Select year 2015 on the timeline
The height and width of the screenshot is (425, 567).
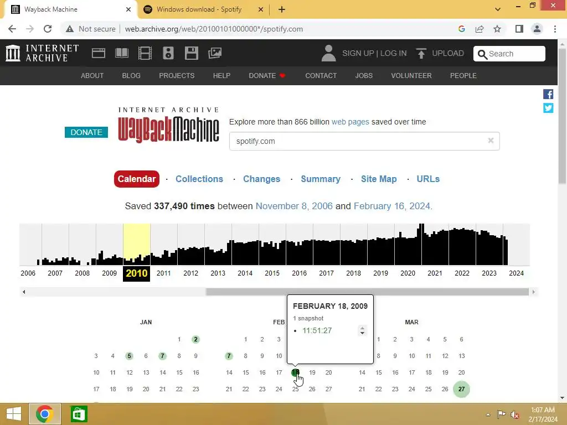click(272, 273)
